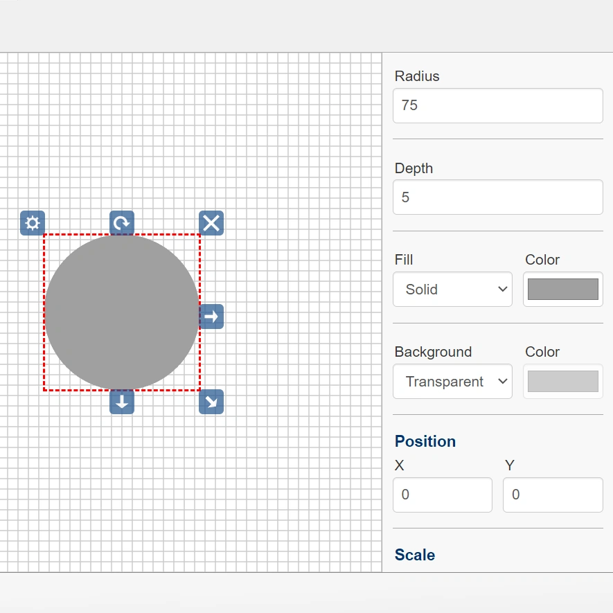Click the right-arrow horizontal resize handle
This screenshot has height=613, width=613.
(211, 317)
